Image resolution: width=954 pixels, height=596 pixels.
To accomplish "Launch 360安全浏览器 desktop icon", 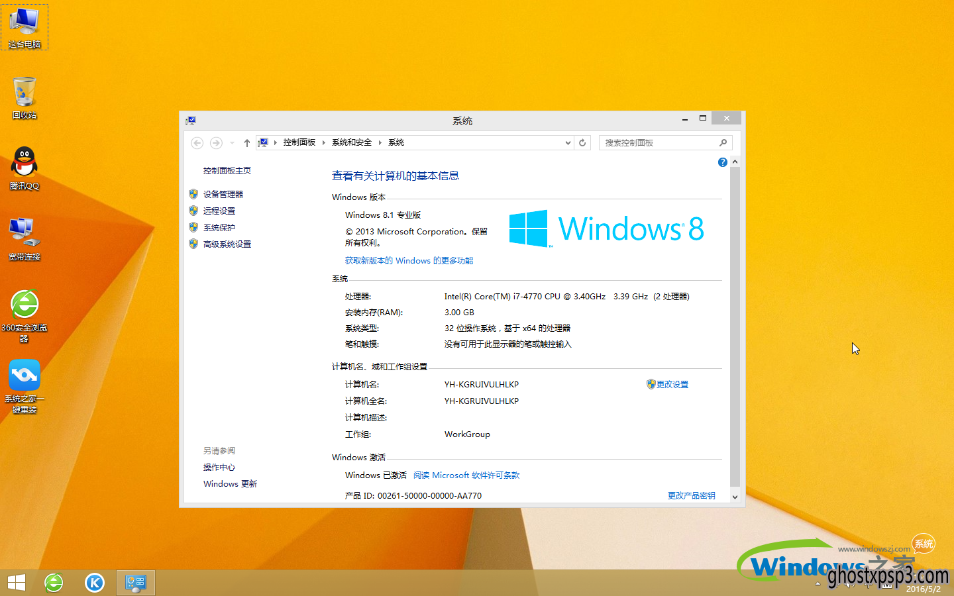I will click(x=25, y=316).
